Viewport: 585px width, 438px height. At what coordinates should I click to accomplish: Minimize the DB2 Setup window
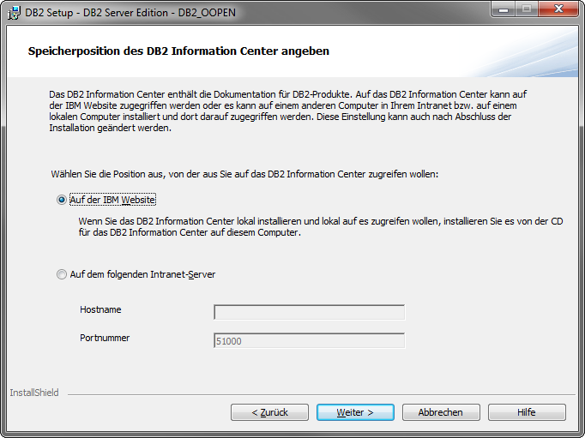pos(504,9)
